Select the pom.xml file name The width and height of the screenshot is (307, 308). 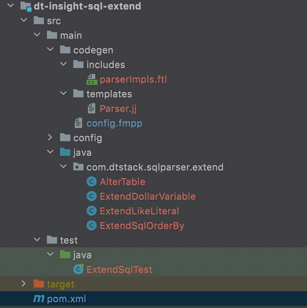coord(66,299)
